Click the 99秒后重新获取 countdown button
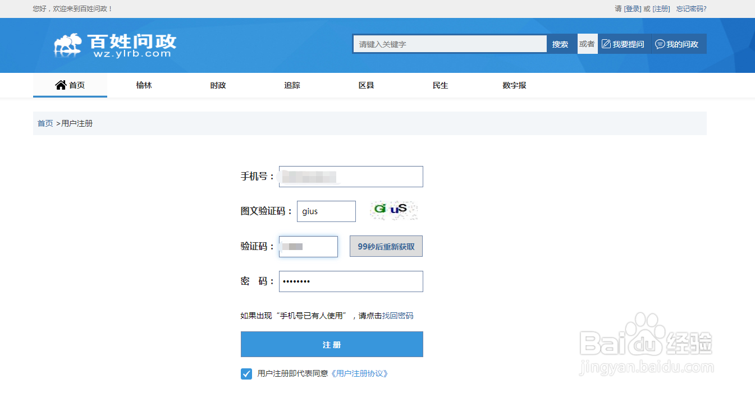 [x=386, y=246]
